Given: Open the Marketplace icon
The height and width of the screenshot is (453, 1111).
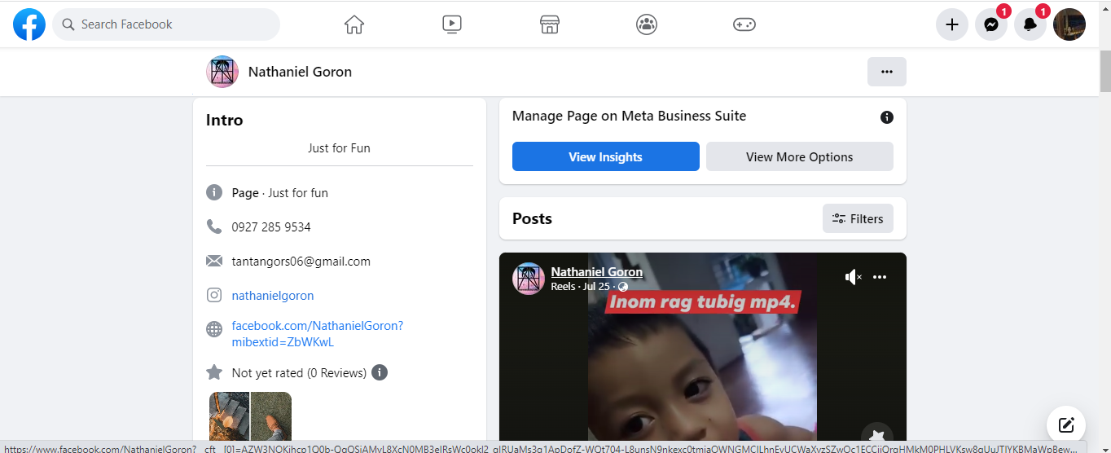Looking at the screenshot, I should point(550,24).
